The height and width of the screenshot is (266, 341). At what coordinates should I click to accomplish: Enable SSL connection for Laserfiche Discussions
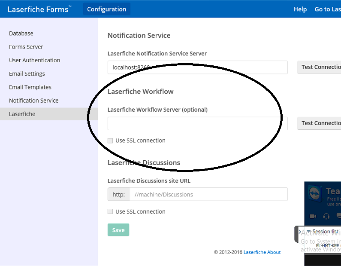[x=110, y=211]
